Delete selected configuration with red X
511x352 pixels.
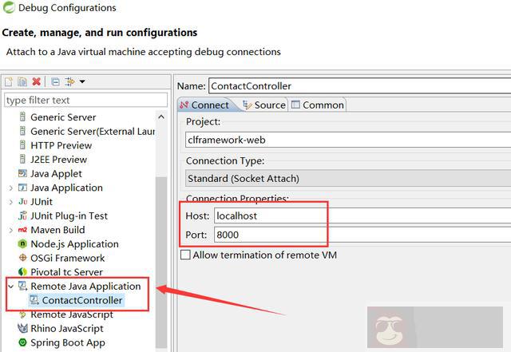coord(37,81)
